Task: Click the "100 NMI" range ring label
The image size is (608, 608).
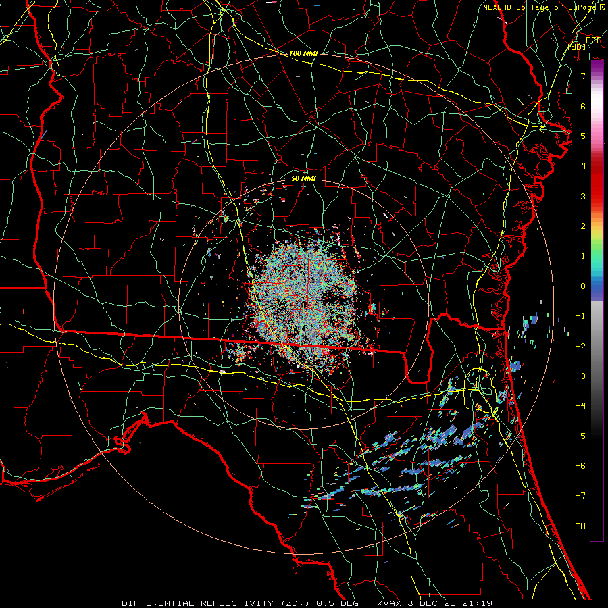Action: pos(303,53)
